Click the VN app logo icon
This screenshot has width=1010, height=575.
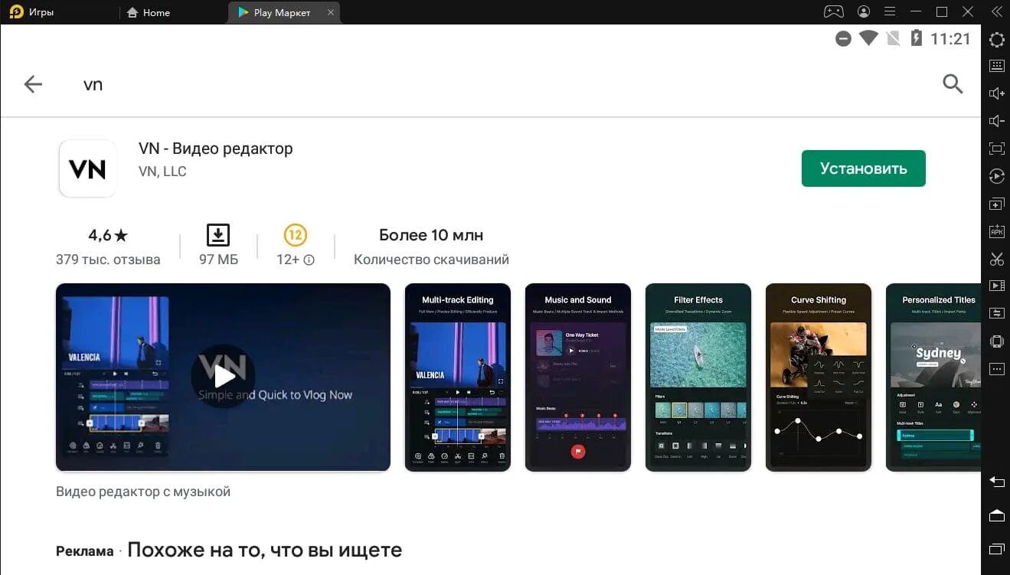tap(87, 168)
